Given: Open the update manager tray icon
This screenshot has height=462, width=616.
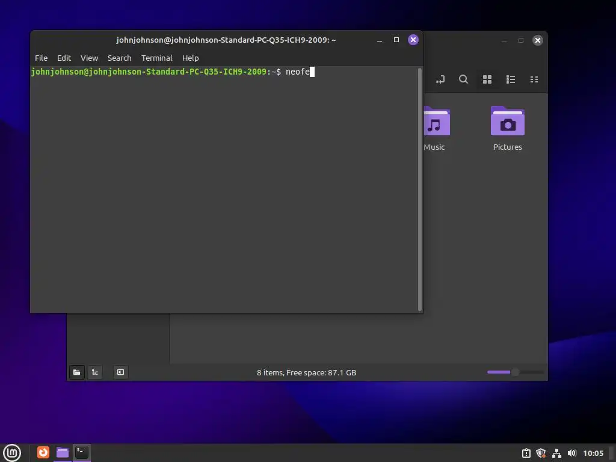Looking at the screenshot, I should point(526,454).
